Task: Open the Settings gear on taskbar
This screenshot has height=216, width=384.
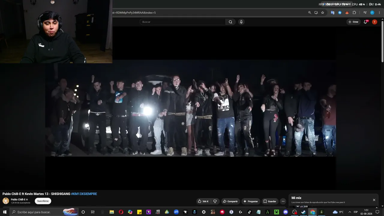Action: point(204,212)
